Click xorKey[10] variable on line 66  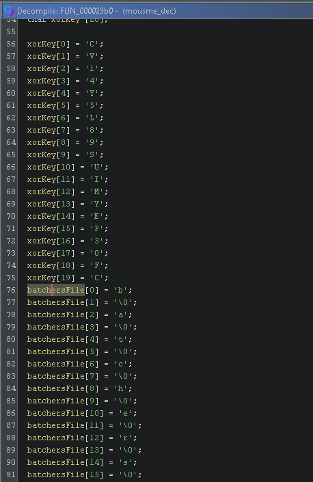[x=51, y=167]
